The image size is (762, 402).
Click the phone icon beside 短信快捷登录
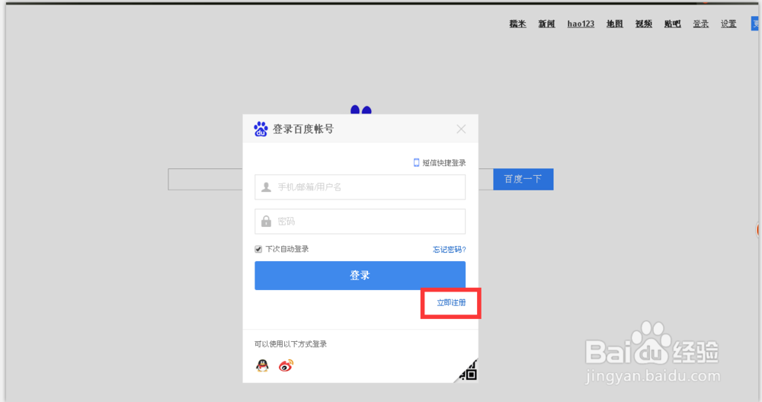pyautogui.click(x=417, y=163)
